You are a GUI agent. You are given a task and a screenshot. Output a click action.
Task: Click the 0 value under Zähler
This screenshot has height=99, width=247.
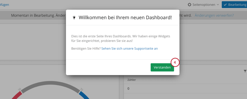128,89
